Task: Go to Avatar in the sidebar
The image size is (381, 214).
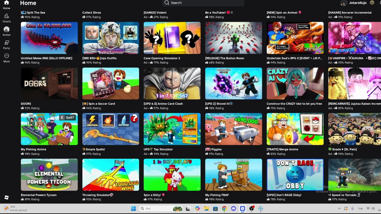Action: coord(7,31)
